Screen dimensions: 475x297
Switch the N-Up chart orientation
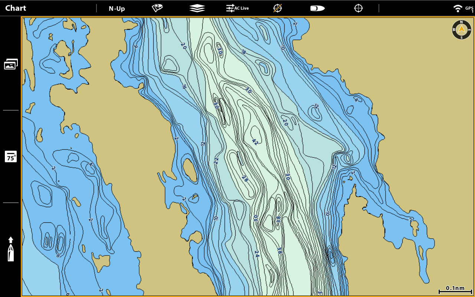pyautogui.click(x=117, y=9)
